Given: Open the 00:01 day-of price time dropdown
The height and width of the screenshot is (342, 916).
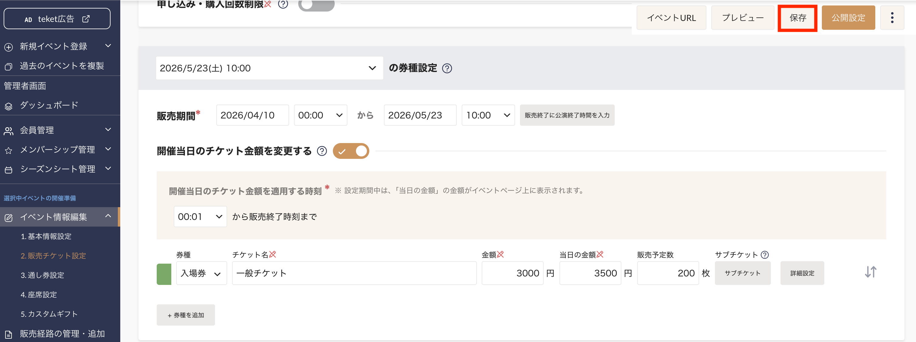Looking at the screenshot, I should pyautogui.click(x=200, y=217).
